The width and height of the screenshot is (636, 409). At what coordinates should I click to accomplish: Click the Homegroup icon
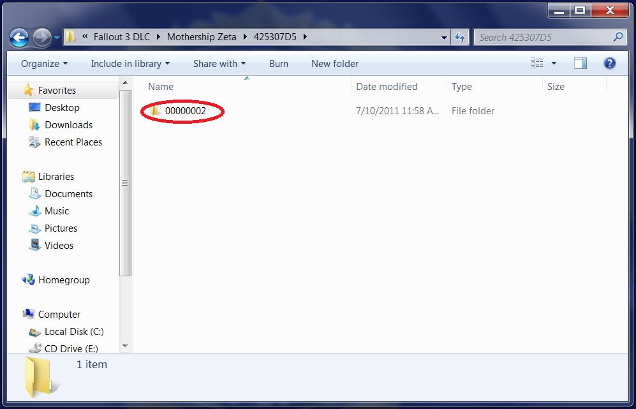click(x=29, y=279)
